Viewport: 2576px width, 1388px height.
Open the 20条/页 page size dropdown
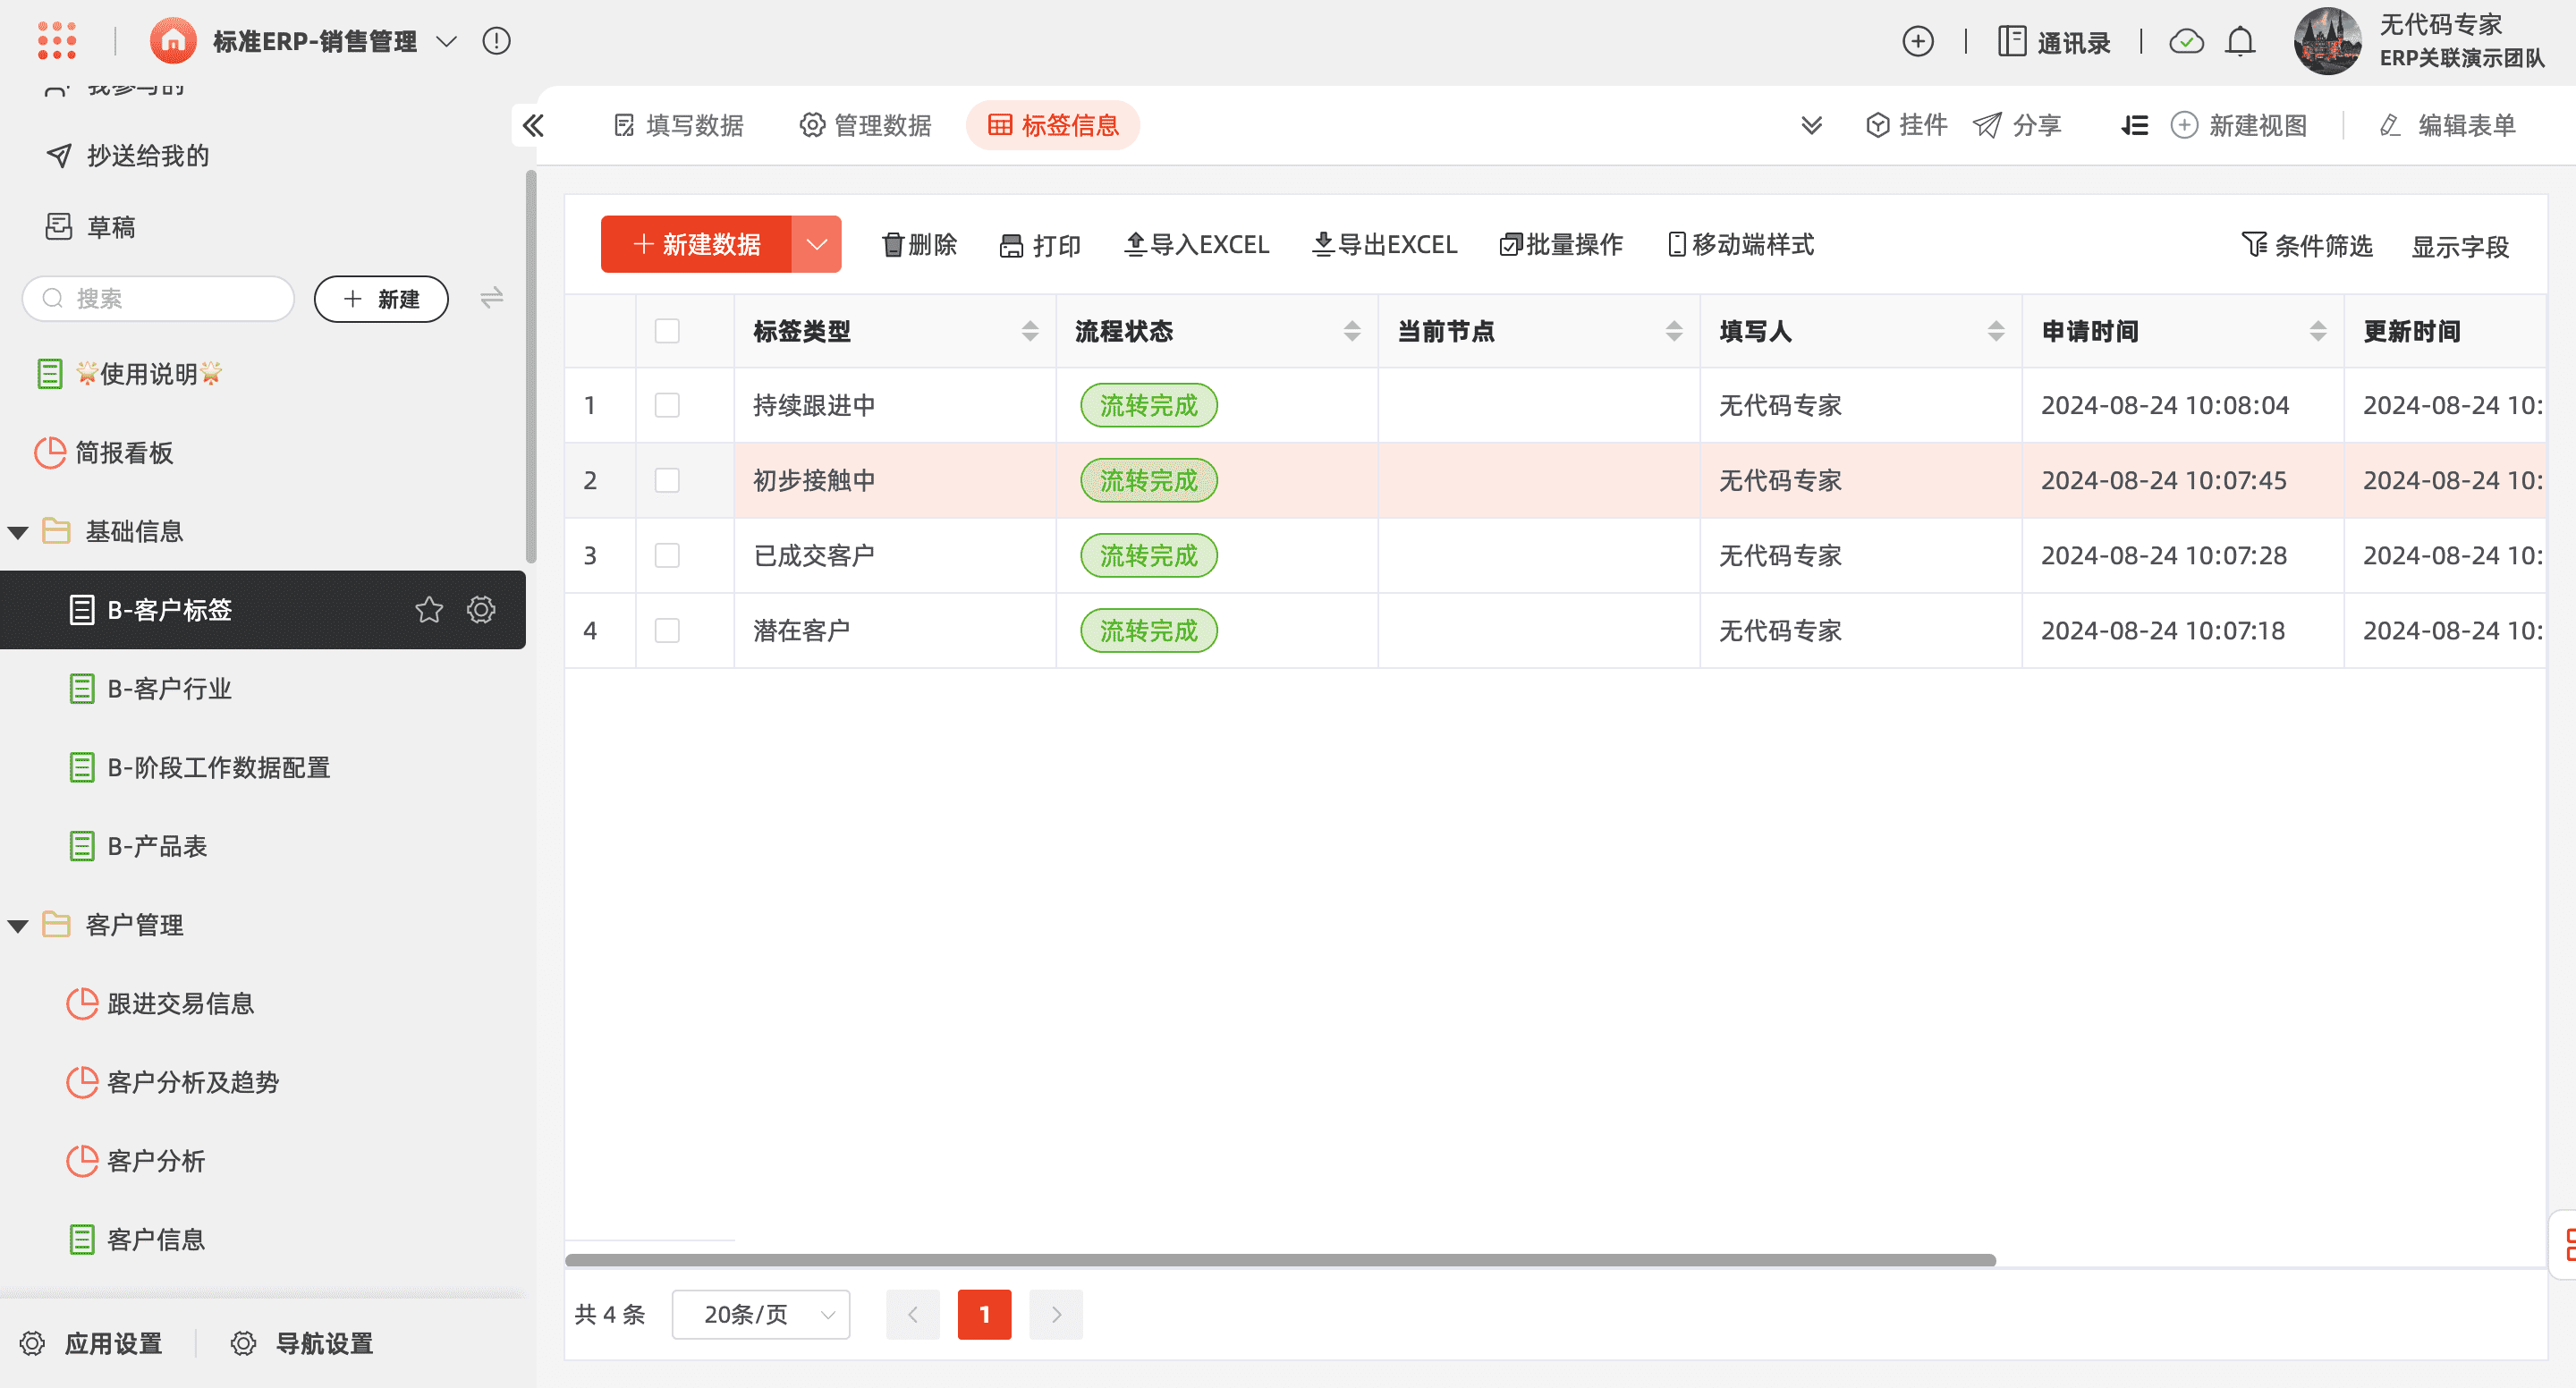pyautogui.click(x=761, y=1314)
